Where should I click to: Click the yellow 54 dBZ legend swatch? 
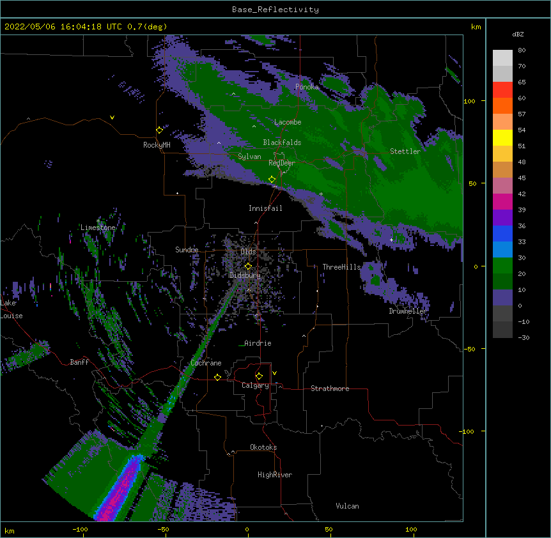click(502, 137)
